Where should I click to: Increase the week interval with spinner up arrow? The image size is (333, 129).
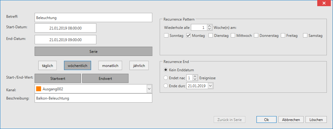209,26
